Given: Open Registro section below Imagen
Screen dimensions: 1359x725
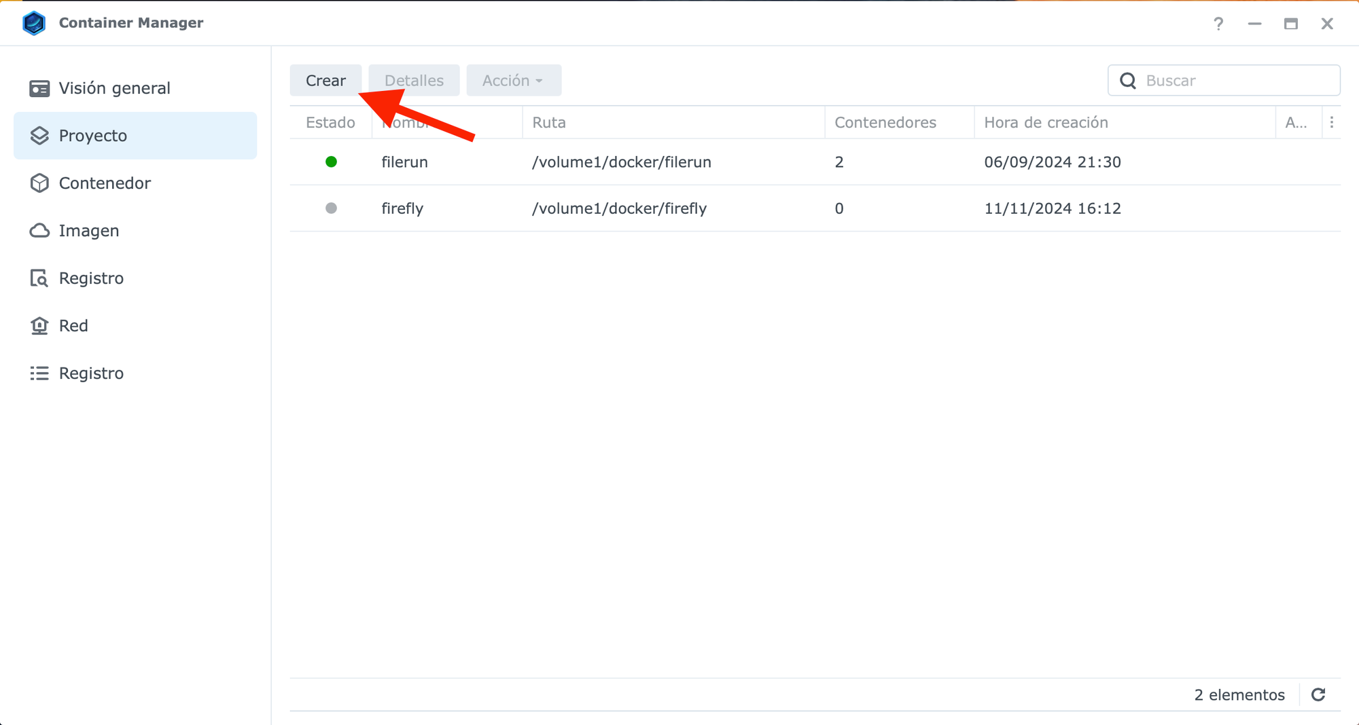Looking at the screenshot, I should (135, 278).
